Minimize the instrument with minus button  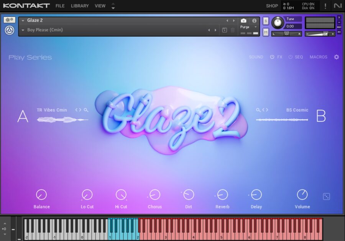(x=339, y=22)
